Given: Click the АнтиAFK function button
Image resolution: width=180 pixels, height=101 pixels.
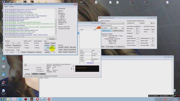Looking at the screenshot, I should 61,47.
